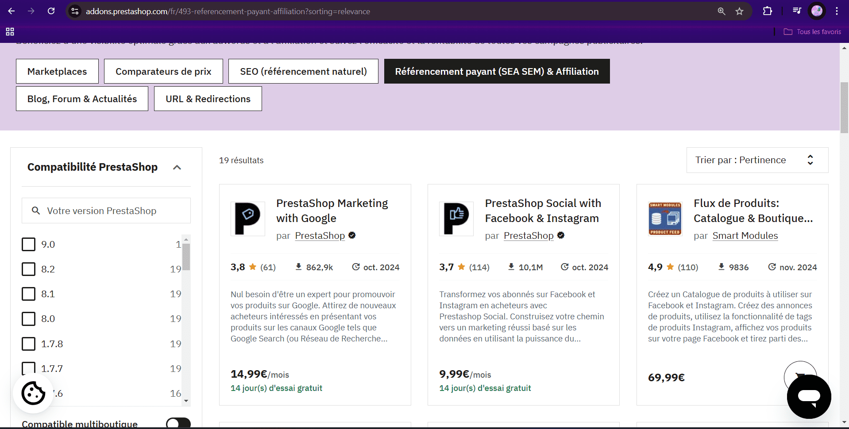Open browser extensions puzzle icon
Viewport: 849px width, 429px height.
pos(768,11)
